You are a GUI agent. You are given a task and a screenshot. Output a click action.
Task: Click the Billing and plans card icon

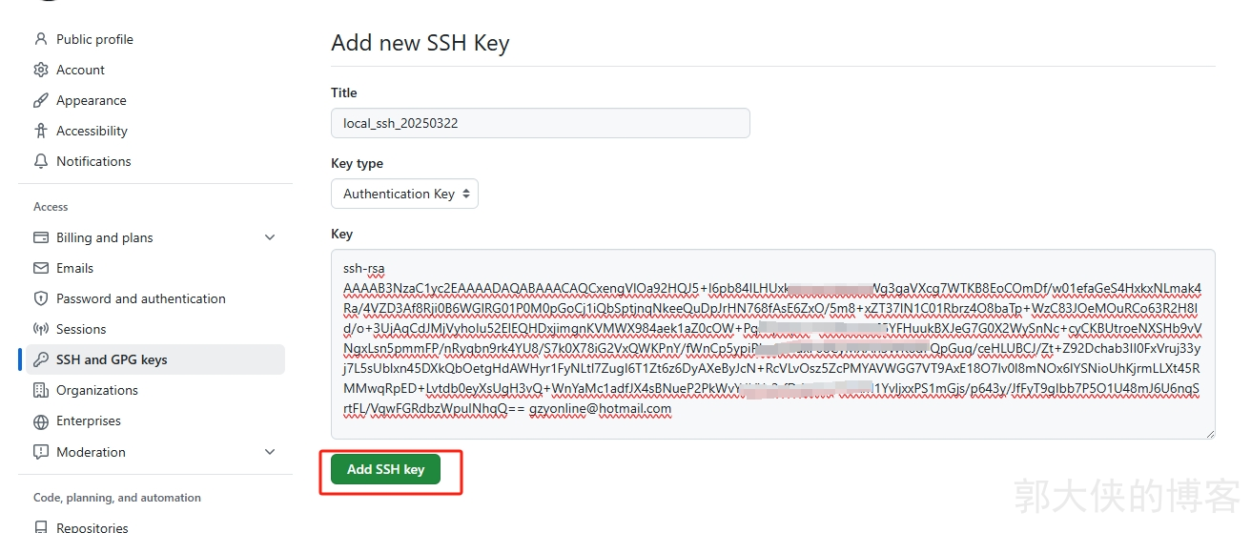40,237
